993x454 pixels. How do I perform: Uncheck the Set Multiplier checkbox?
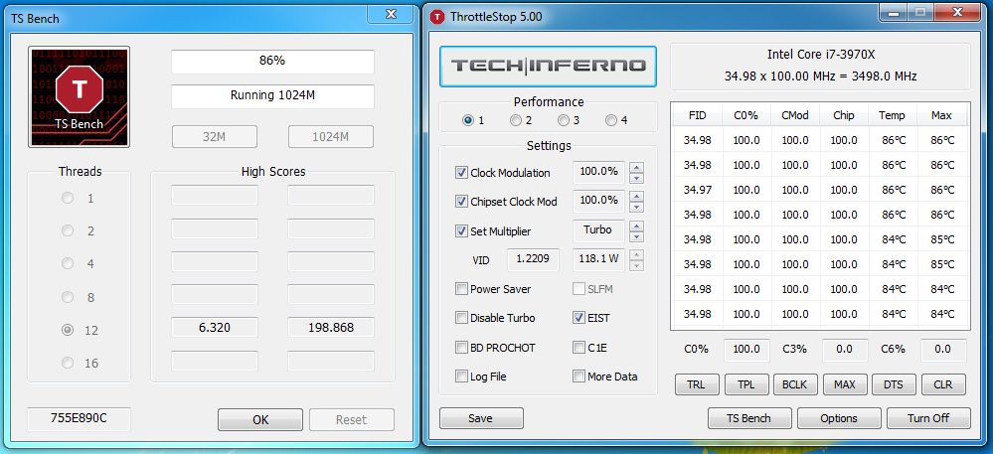click(461, 231)
